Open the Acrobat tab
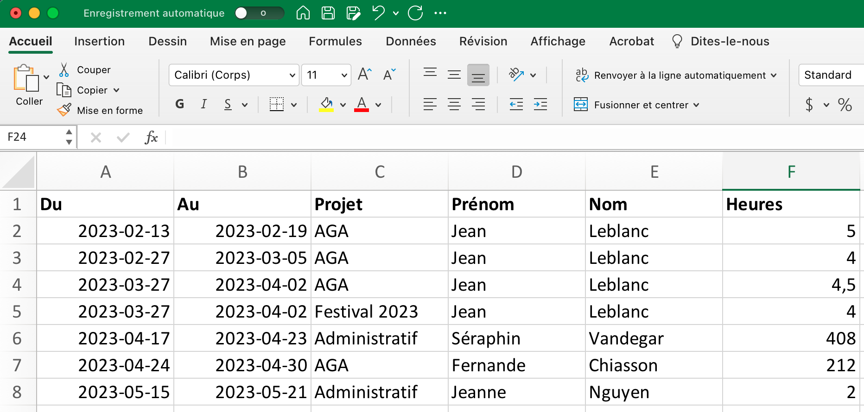The height and width of the screenshot is (412, 864). point(631,41)
